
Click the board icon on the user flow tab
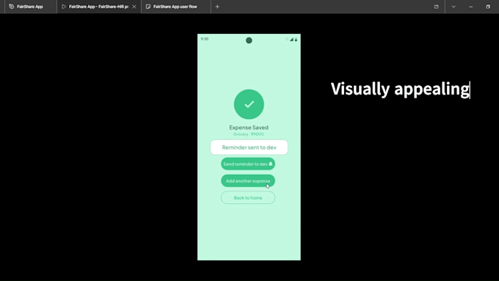(x=148, y=7)
